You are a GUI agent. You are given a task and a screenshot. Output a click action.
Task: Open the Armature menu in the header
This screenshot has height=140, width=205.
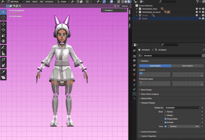tap(49, 2)
